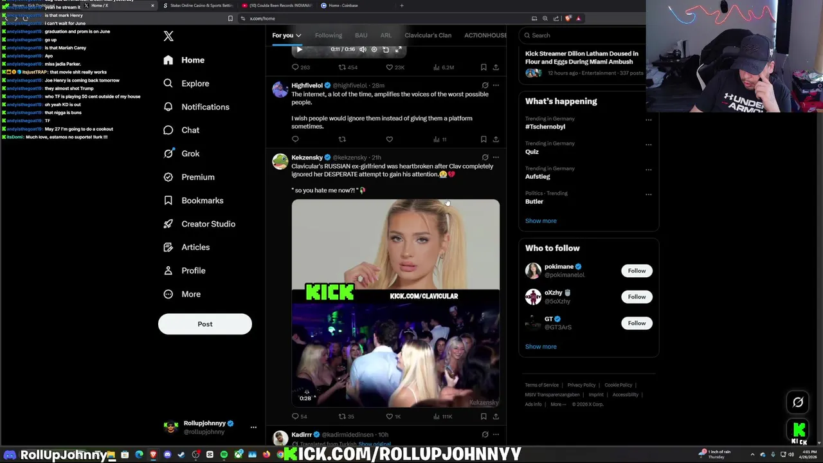Open Terms of Service link
This screenshot has height=463, width=823.
pyautogui.click(x=541, y=385)
